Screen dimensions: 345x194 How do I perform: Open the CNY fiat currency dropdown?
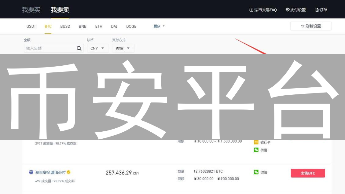(x=98, y=48)
